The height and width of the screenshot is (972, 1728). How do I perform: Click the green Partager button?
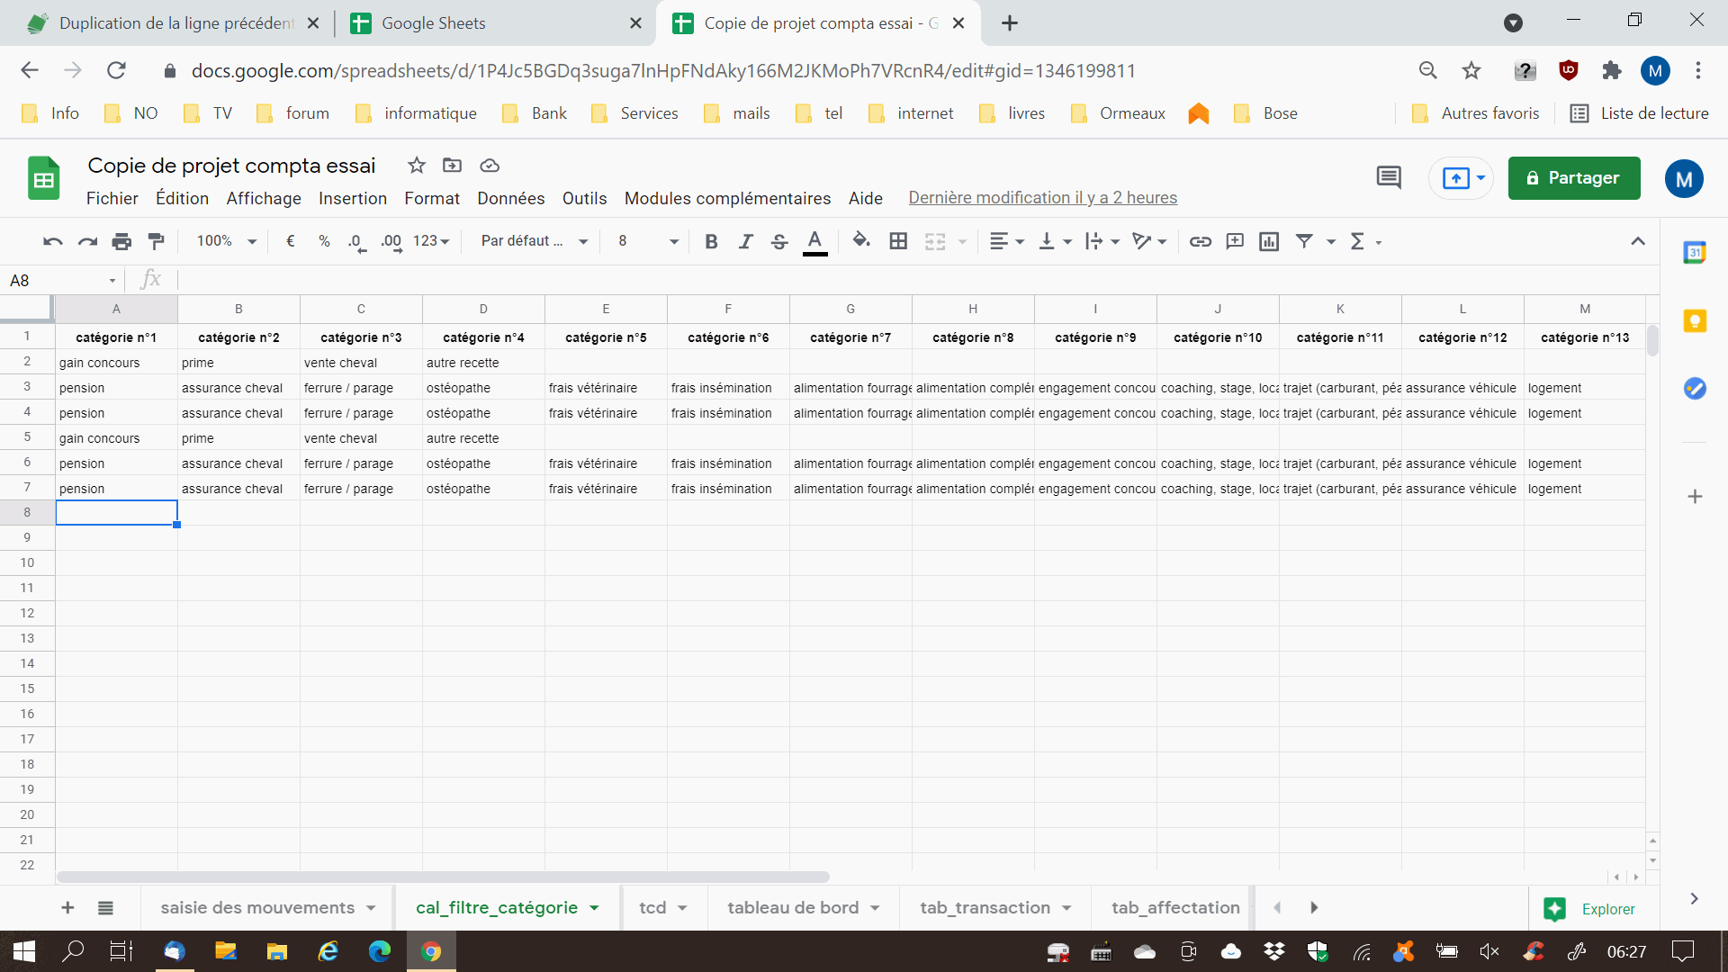(1573, 178)
